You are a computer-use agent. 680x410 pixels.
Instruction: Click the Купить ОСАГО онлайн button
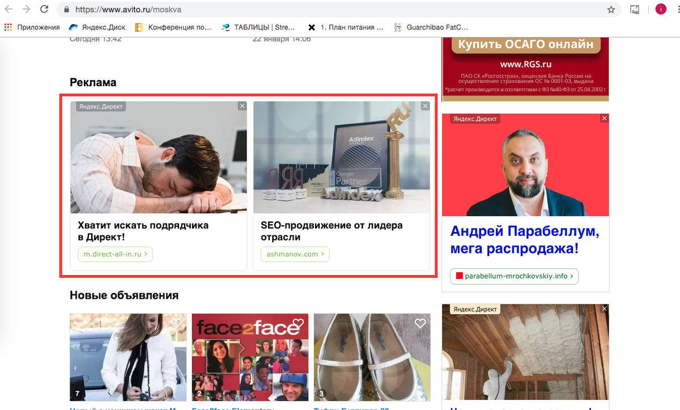(525, 44)
